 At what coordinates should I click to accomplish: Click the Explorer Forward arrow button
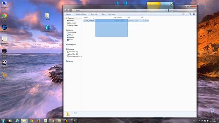pos(68,10)
